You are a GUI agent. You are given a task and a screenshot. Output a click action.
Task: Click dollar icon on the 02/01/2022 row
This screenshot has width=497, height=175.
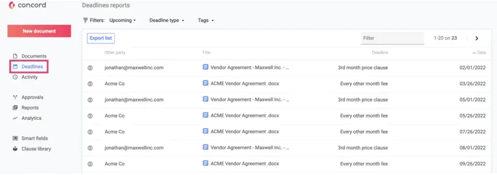(x=90, y=68)
